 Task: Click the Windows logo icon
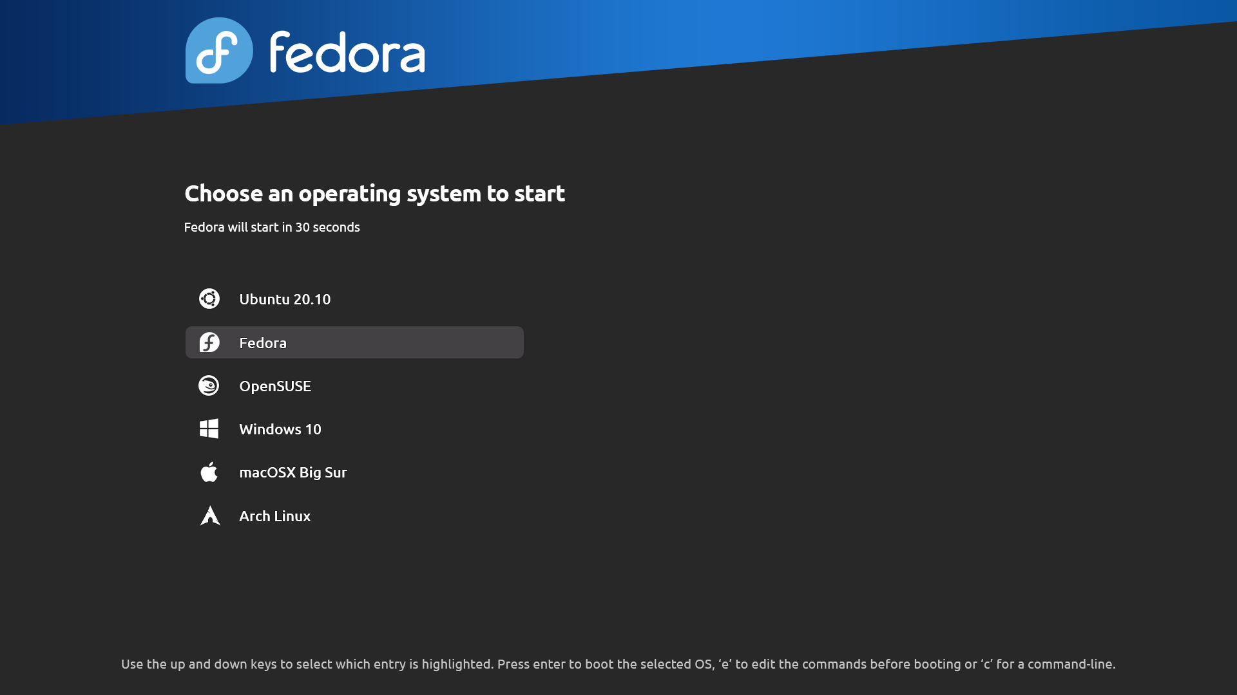click(x=209, y=429)
